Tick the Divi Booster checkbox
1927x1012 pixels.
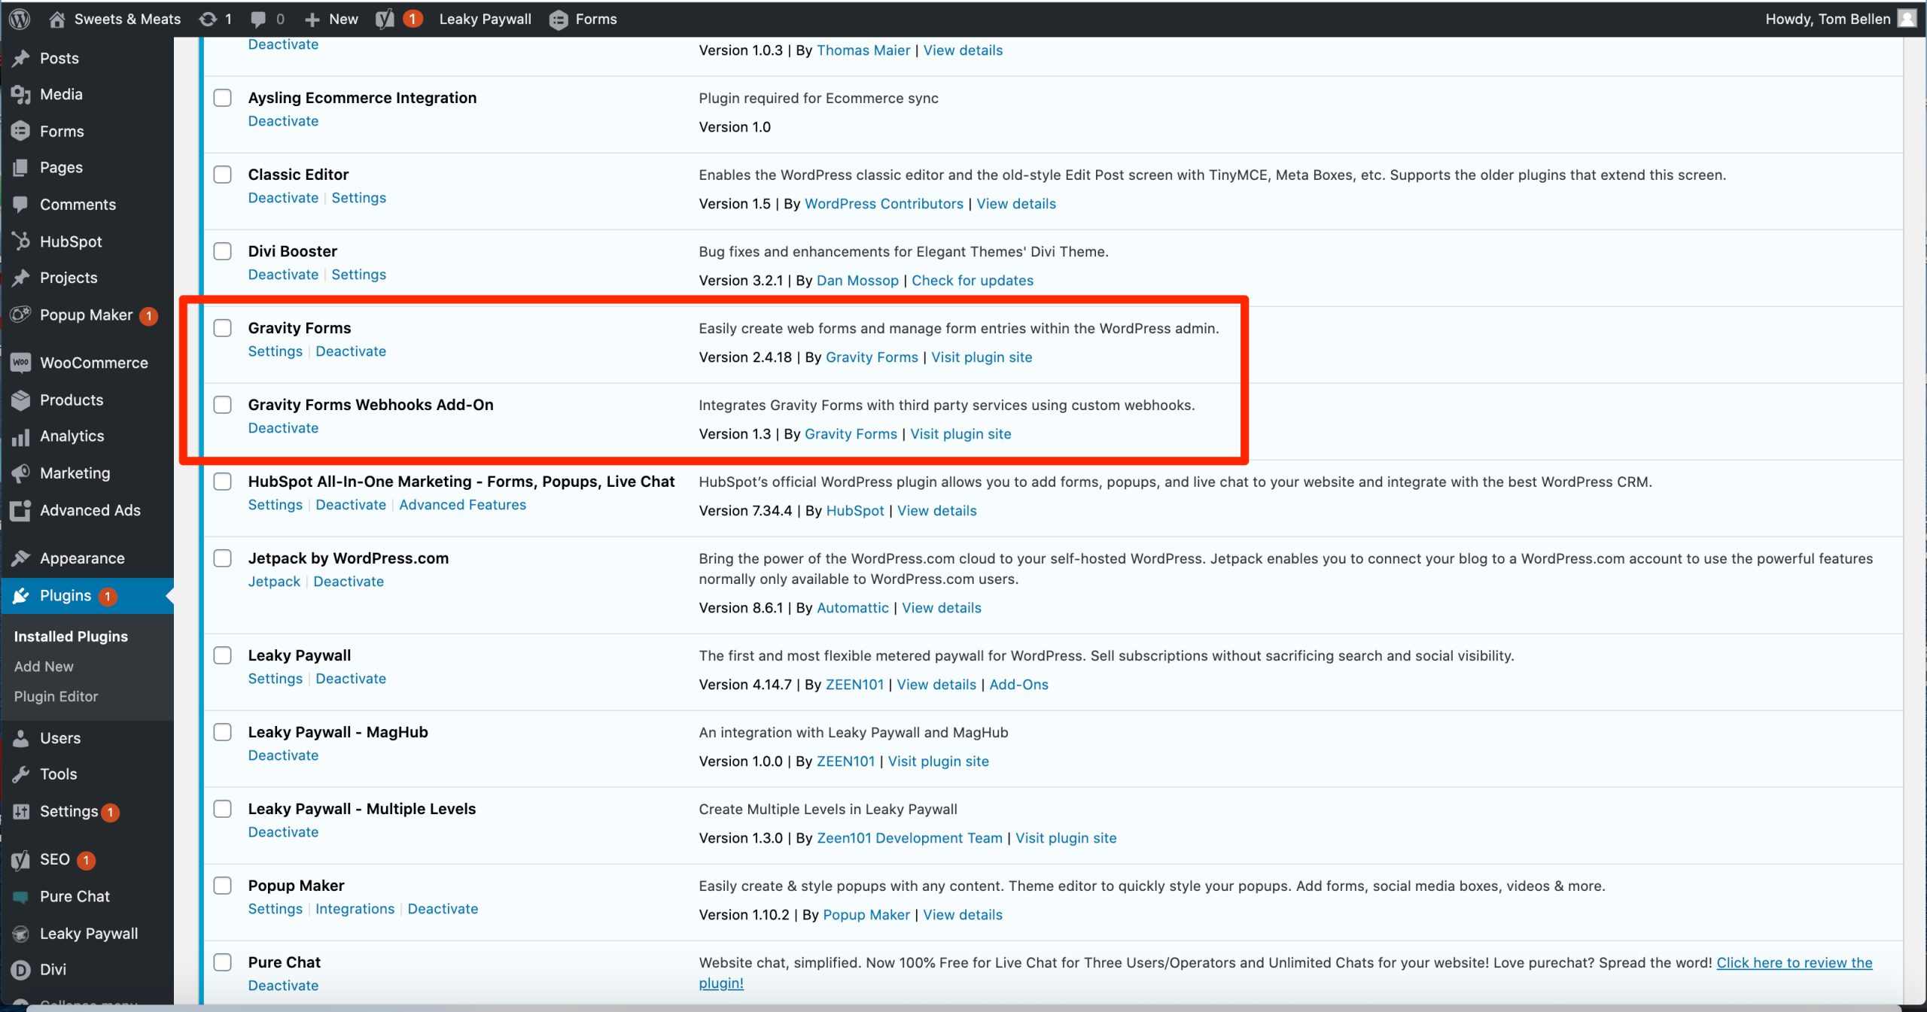click(223, 251)
